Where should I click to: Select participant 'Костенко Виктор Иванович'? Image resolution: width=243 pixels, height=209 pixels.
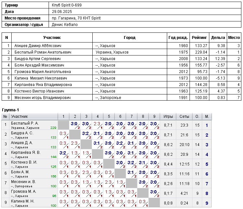pos(39,91)
